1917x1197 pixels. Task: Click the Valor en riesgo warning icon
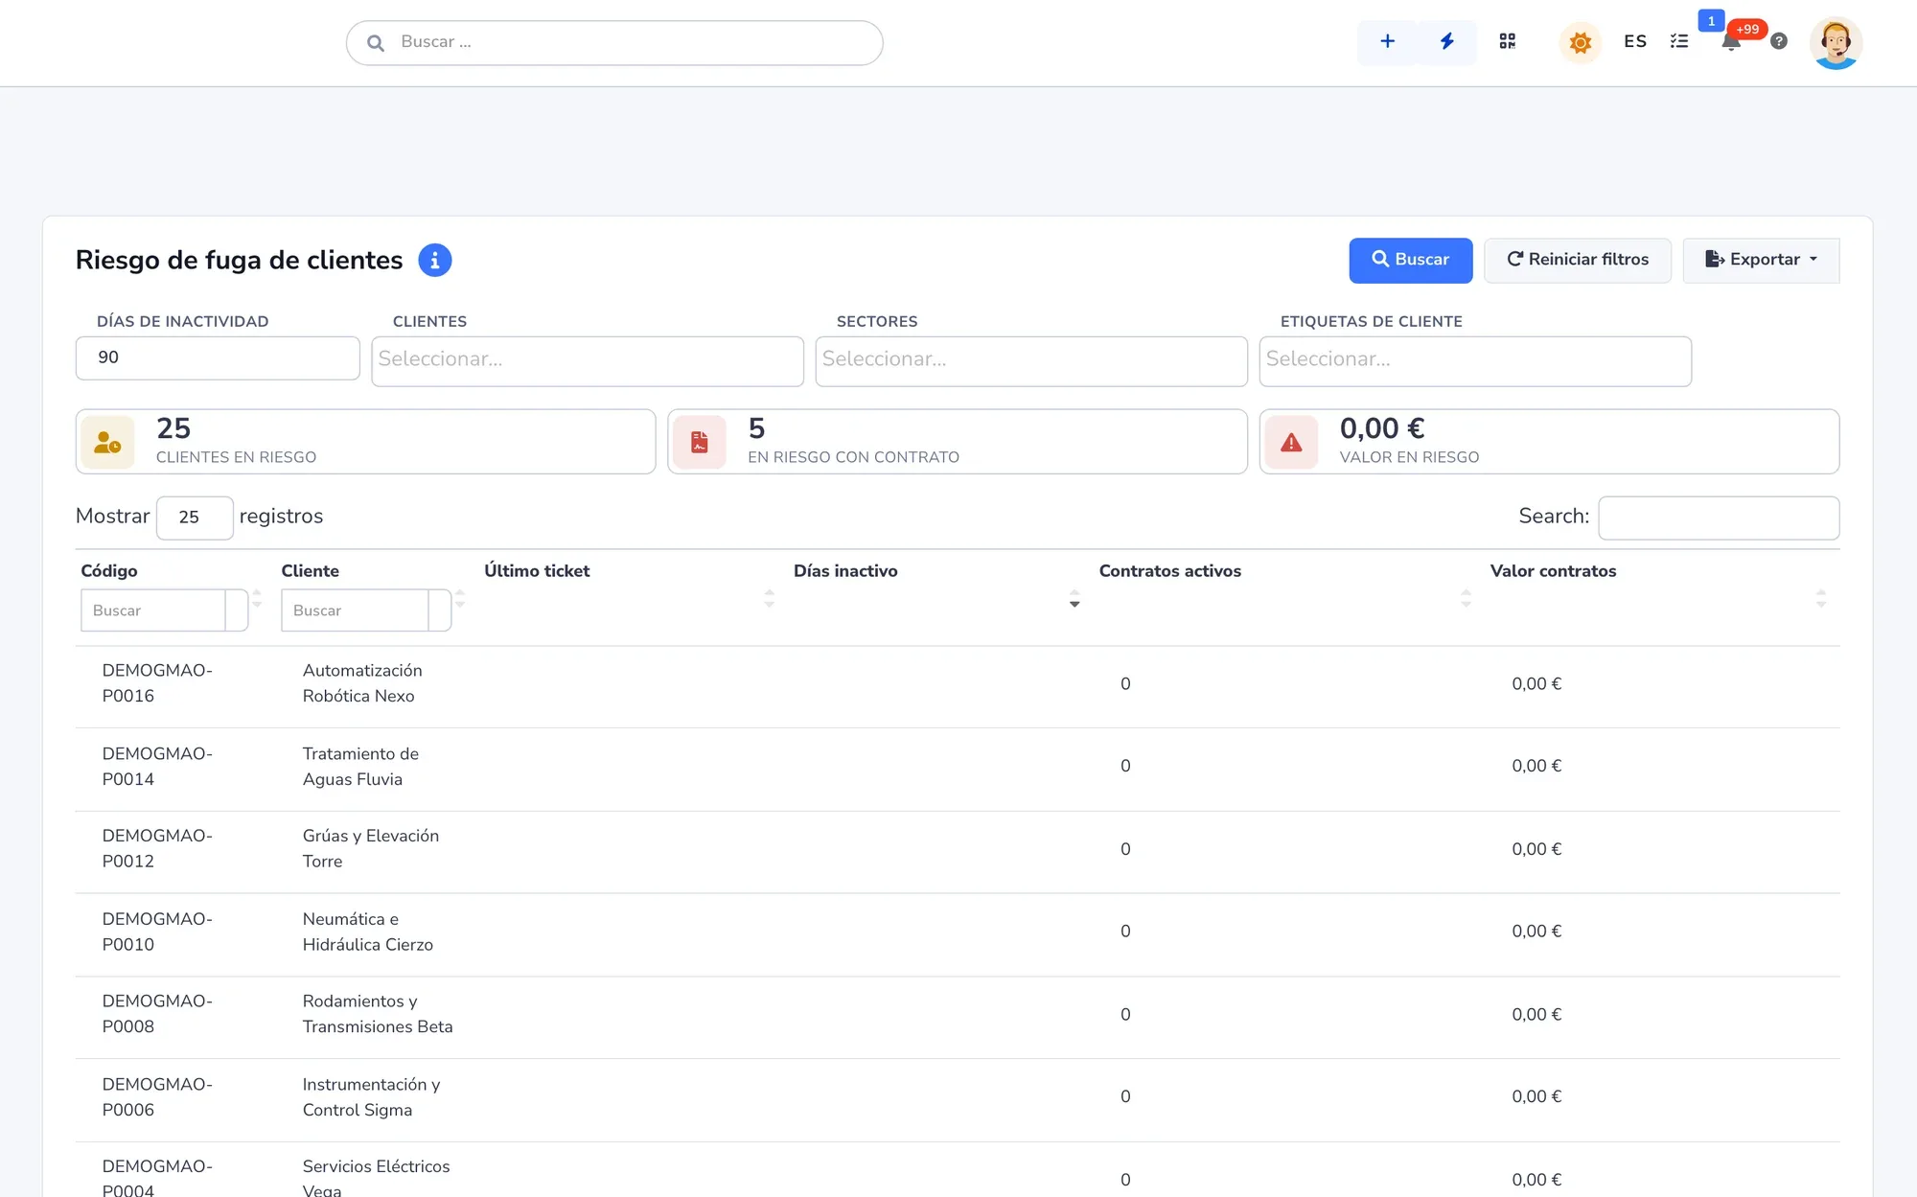pyautogui.click(x=1291, y=442)
